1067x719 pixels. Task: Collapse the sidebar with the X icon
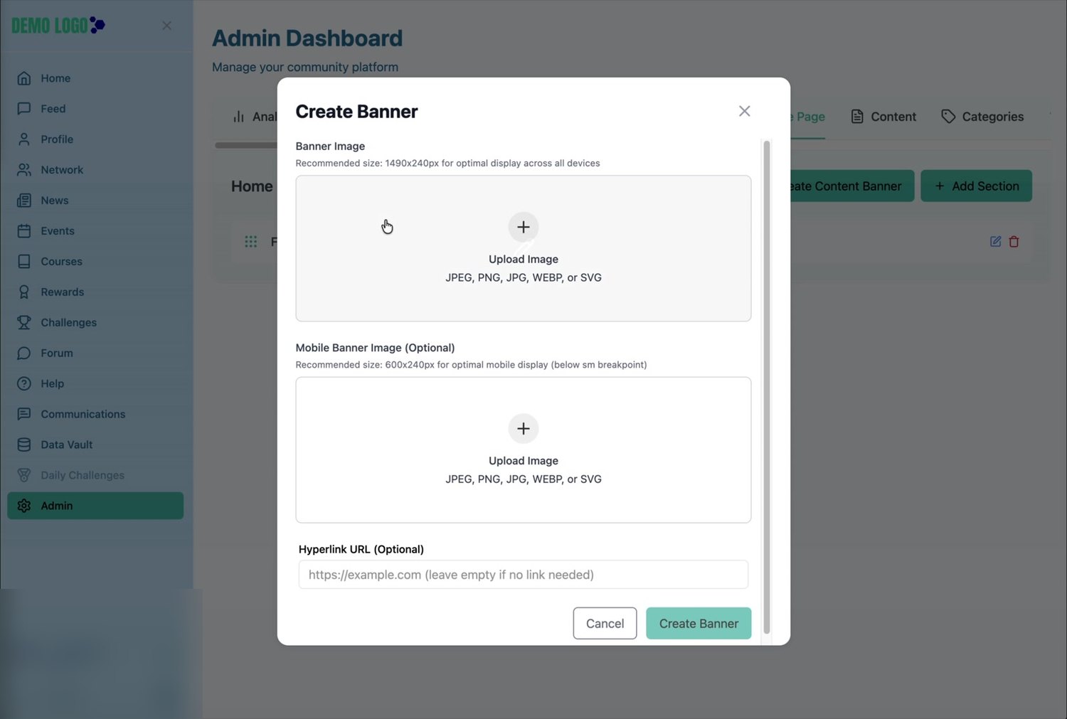[x=166, y=26]
